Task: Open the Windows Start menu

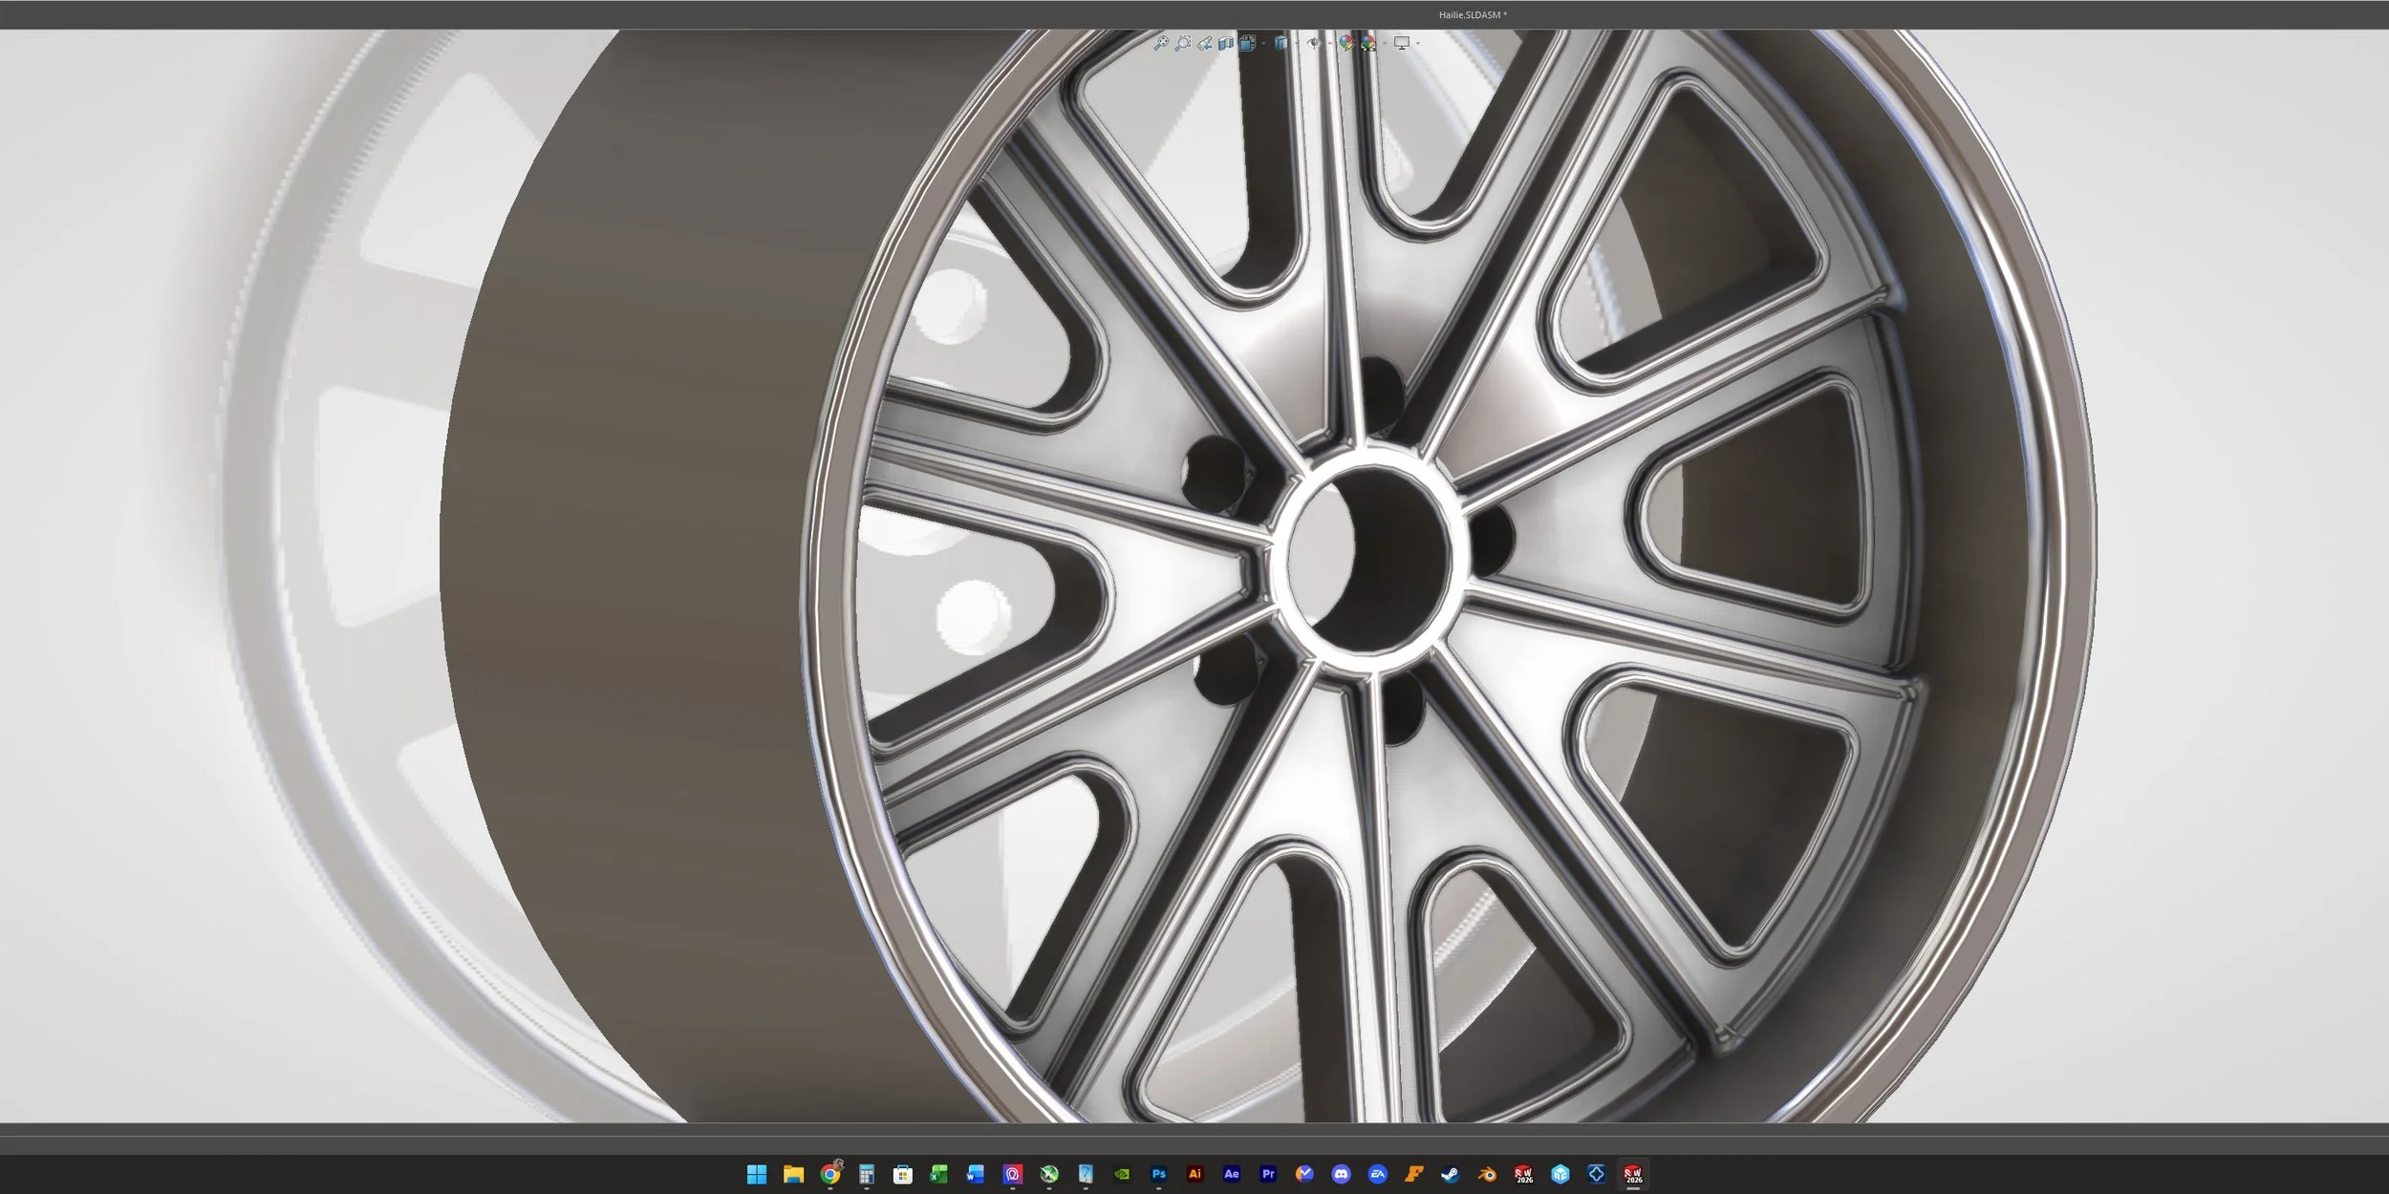Action: (757, 1174)
